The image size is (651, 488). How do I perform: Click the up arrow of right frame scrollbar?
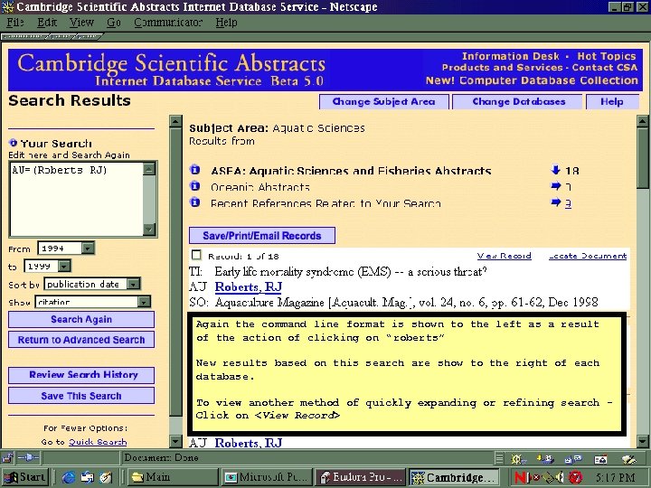point(643,121)
